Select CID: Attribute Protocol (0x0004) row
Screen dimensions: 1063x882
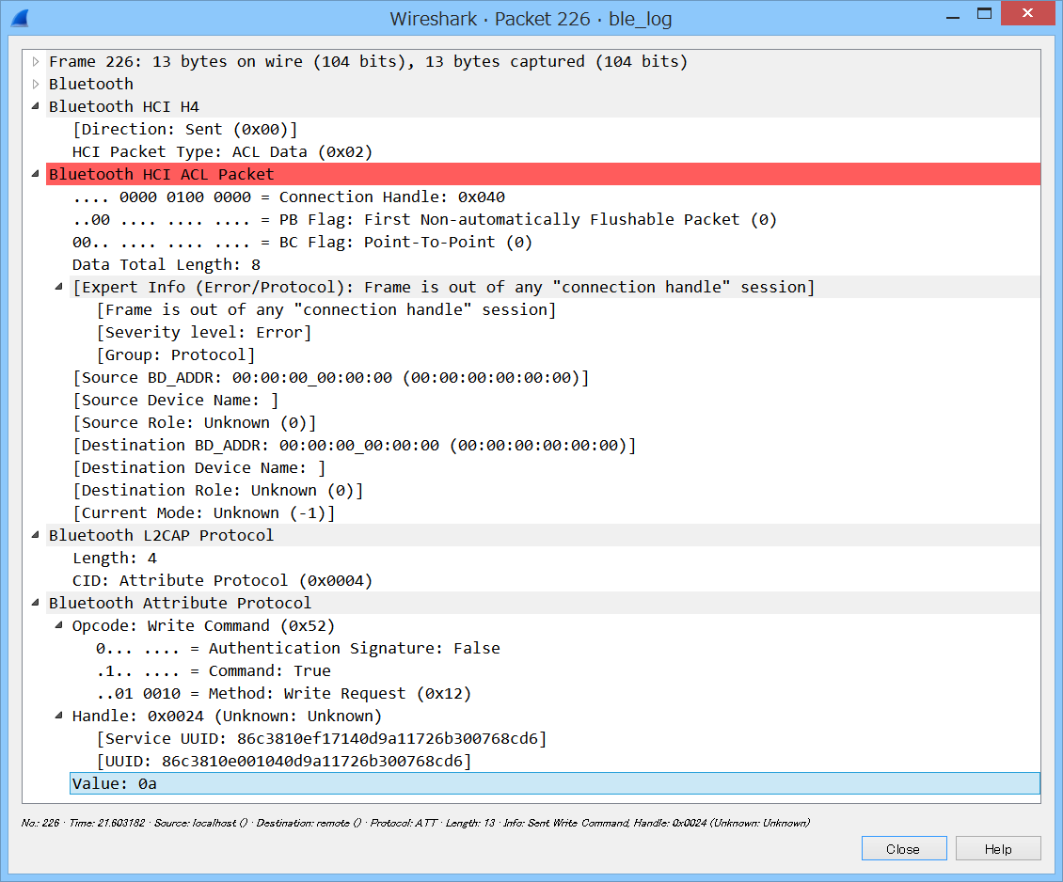(555, 580)
